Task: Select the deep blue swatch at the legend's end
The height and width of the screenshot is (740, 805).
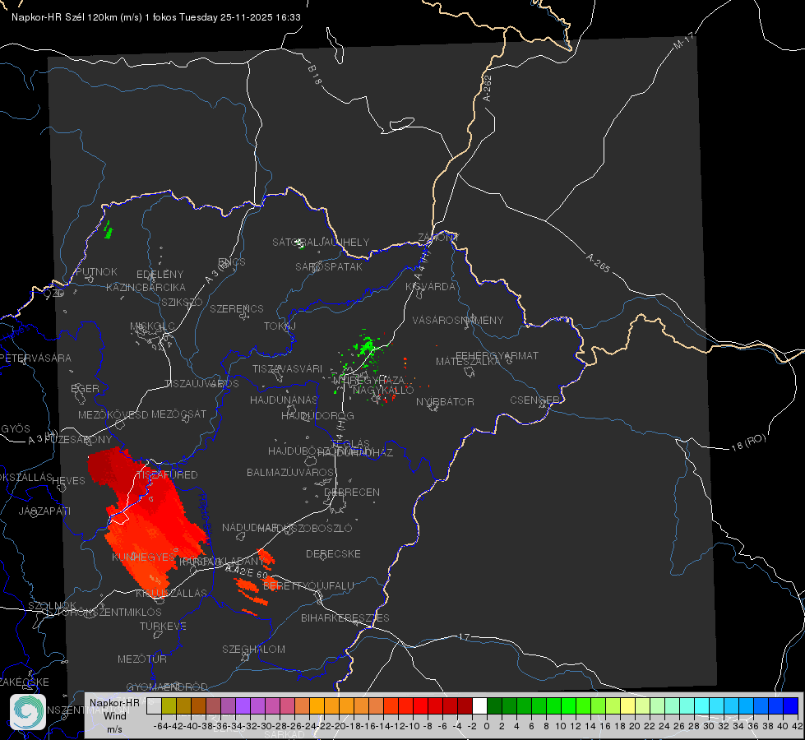Action: tap(791, 705)
